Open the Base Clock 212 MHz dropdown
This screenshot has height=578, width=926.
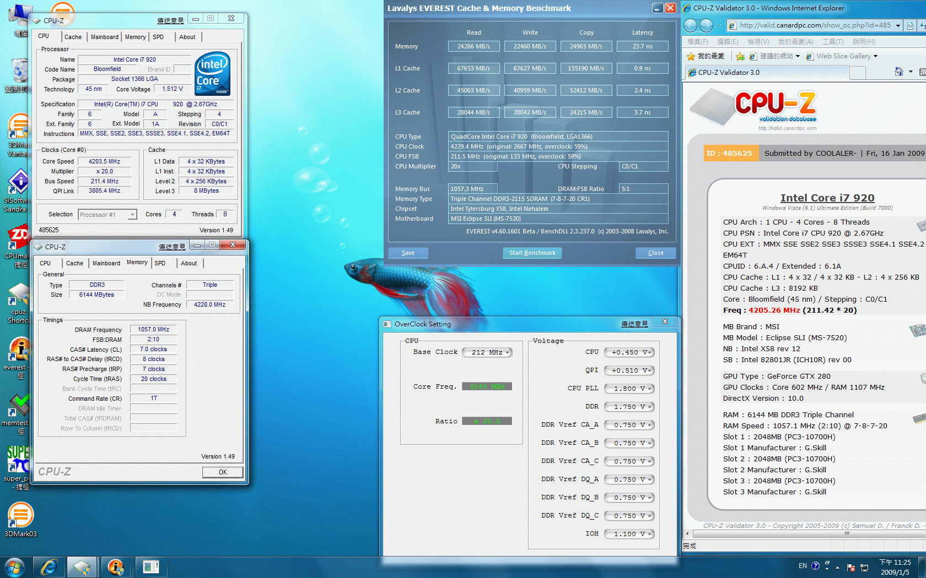point(487,352)
